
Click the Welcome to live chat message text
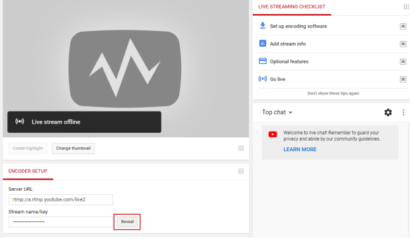(332, 136)
